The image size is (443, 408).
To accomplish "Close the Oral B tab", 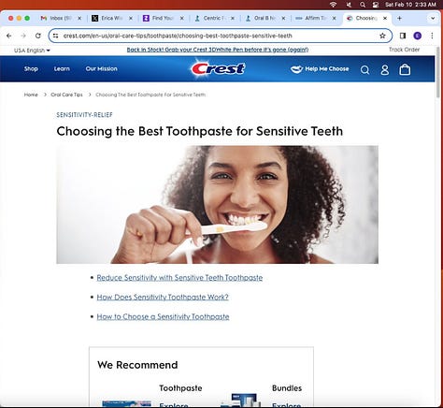I will click(x=283, y=19).
